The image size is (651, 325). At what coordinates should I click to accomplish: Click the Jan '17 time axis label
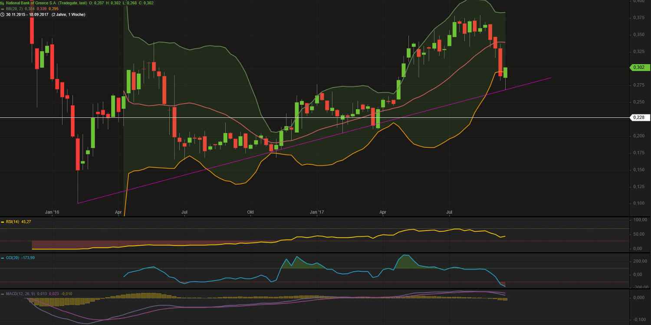(317, 212)
